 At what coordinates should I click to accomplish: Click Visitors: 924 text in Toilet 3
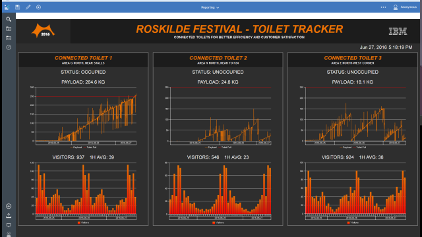click(x=338, y=157)
